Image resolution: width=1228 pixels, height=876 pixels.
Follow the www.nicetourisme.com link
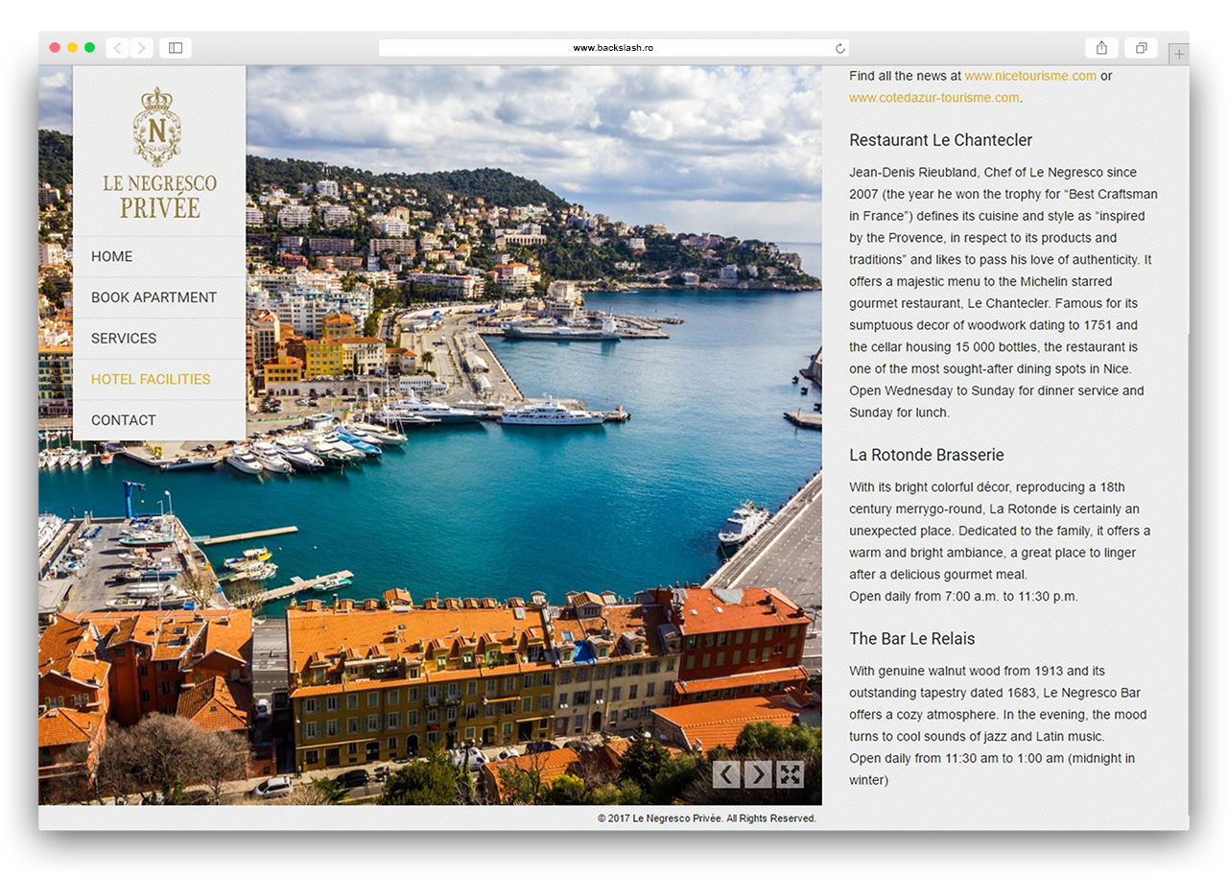1030,76
